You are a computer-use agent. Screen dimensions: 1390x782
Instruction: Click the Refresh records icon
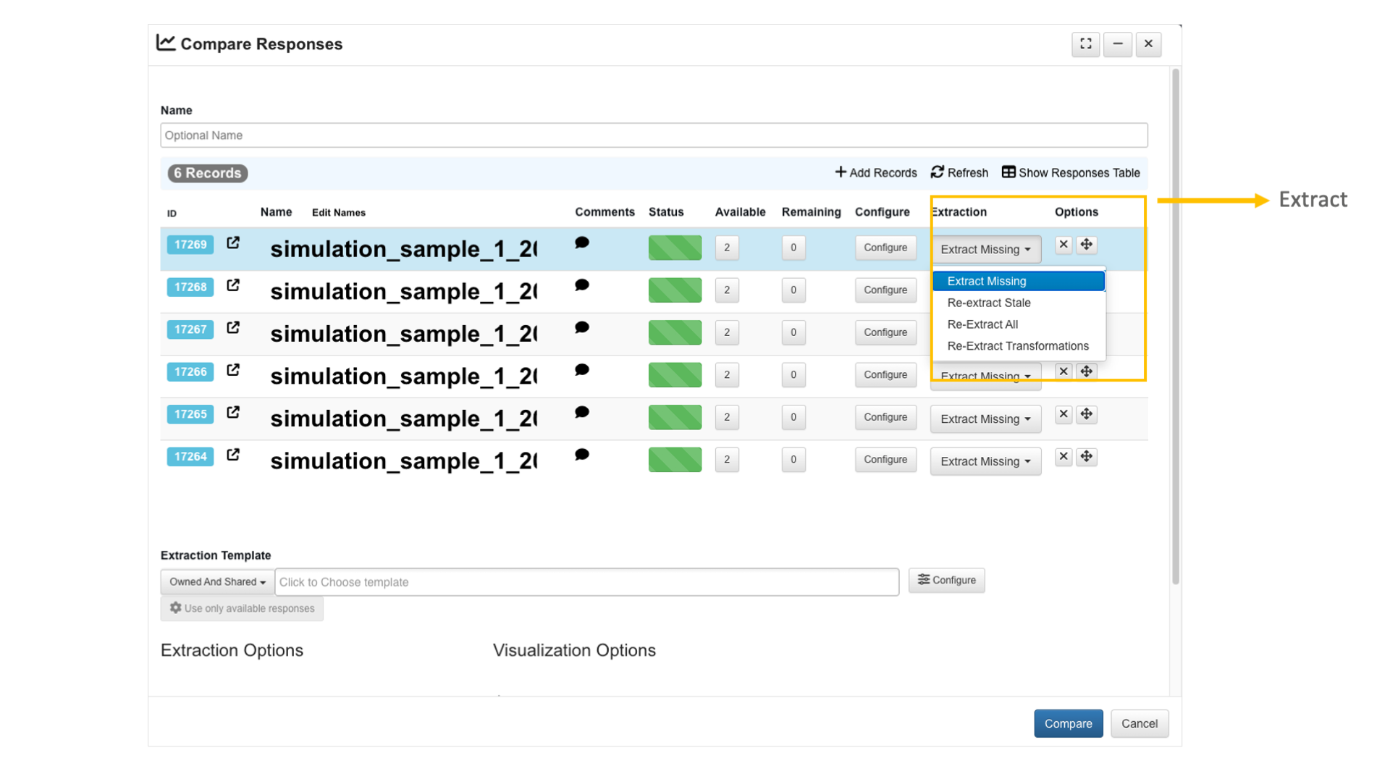(x=938, y=172)
